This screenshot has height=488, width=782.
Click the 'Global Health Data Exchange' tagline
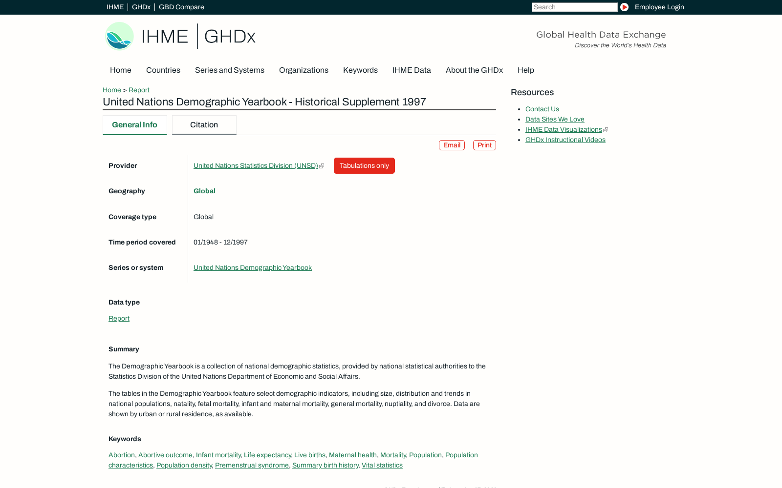coord(601,35)
